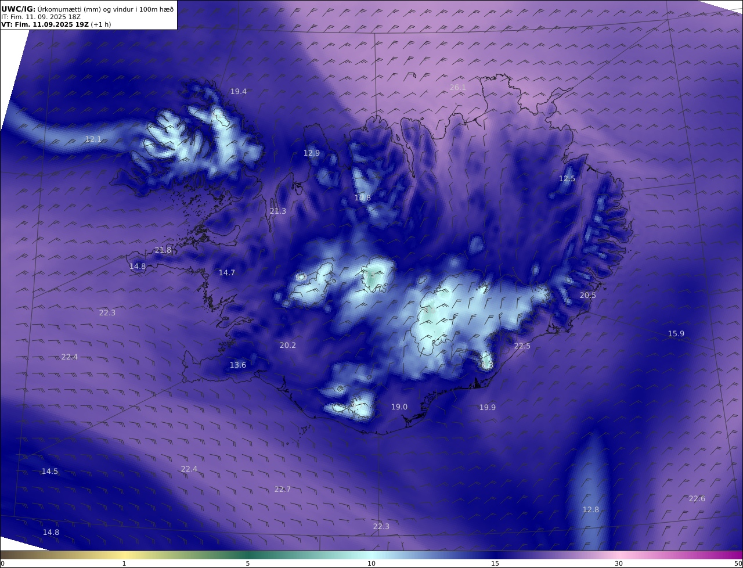Click the color scale tick labeled 30
The height and width of the screenshot is (568, 743).
(619, 563)
